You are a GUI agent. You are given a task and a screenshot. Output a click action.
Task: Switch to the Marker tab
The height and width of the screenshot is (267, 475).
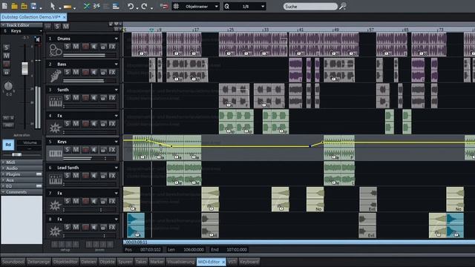(157, 262)
